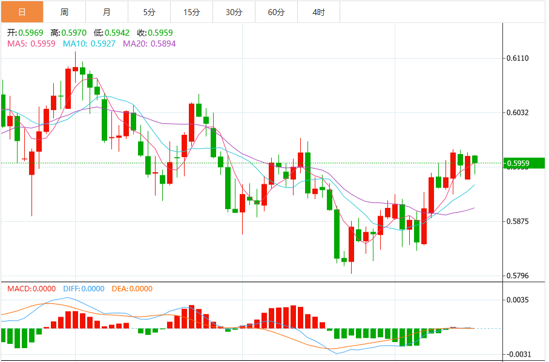Click the green 0.5959 current price tag
This screenshot has height=362, width=549.
[524, 163]
